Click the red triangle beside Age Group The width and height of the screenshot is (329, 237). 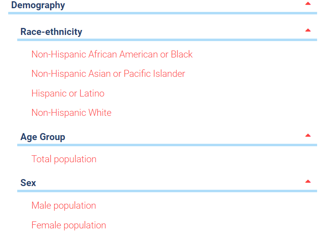pos(308,135)
